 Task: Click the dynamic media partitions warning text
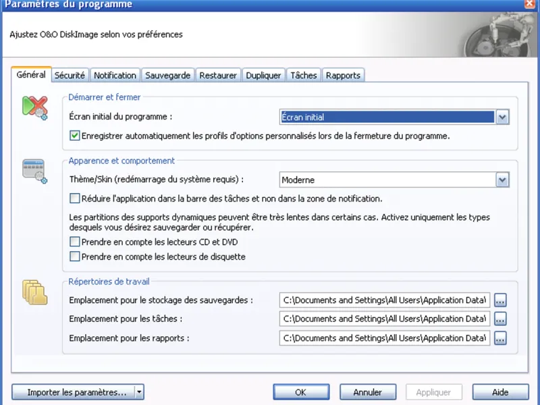coord(279,222)
